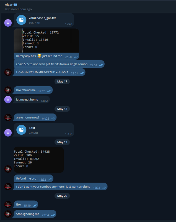
Task: Download the 1.txt file icon
Action: click(21, 130)
